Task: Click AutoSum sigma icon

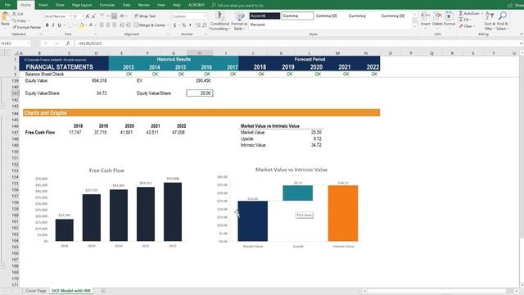Action: (x=461, y=13)
